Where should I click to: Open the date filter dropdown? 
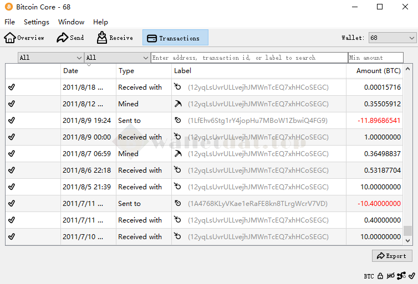pyautogui.click(x=50, y=58)
